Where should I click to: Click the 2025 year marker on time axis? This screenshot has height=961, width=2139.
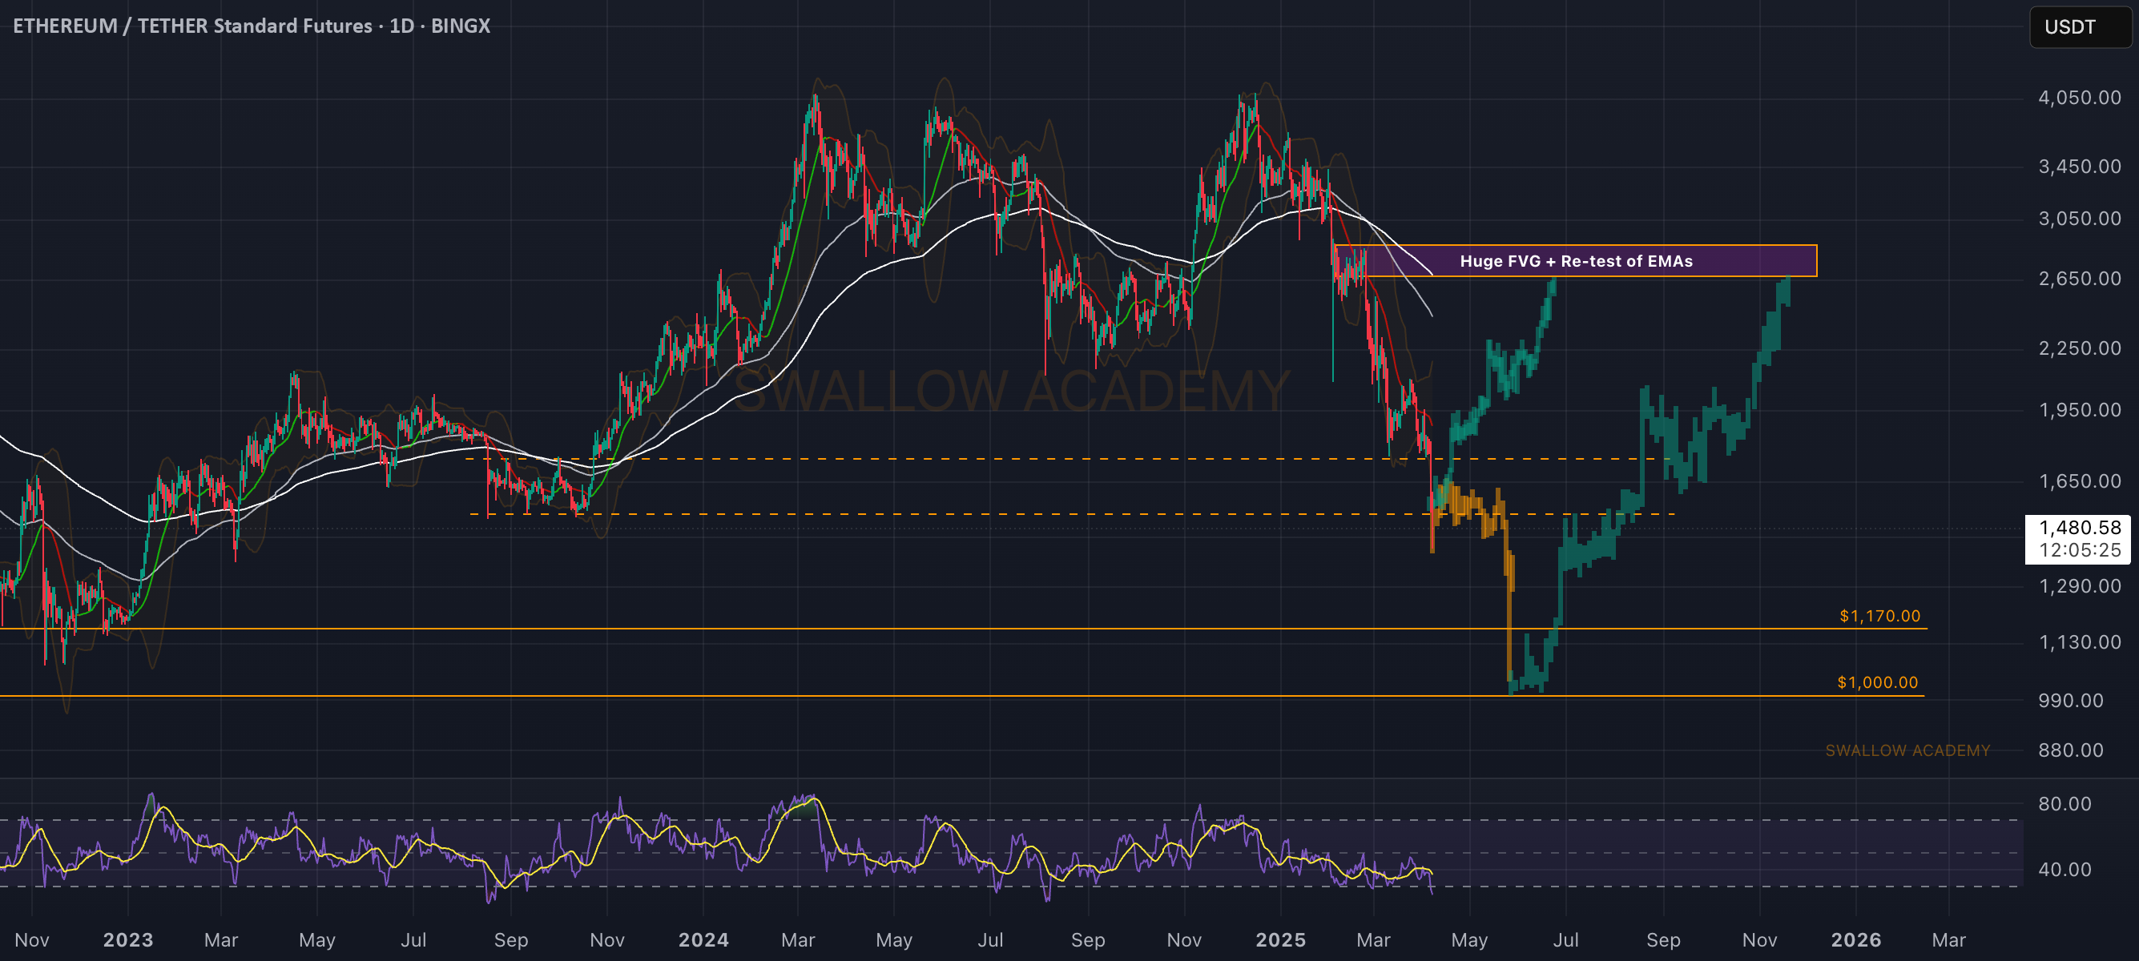click(1280, 940)
